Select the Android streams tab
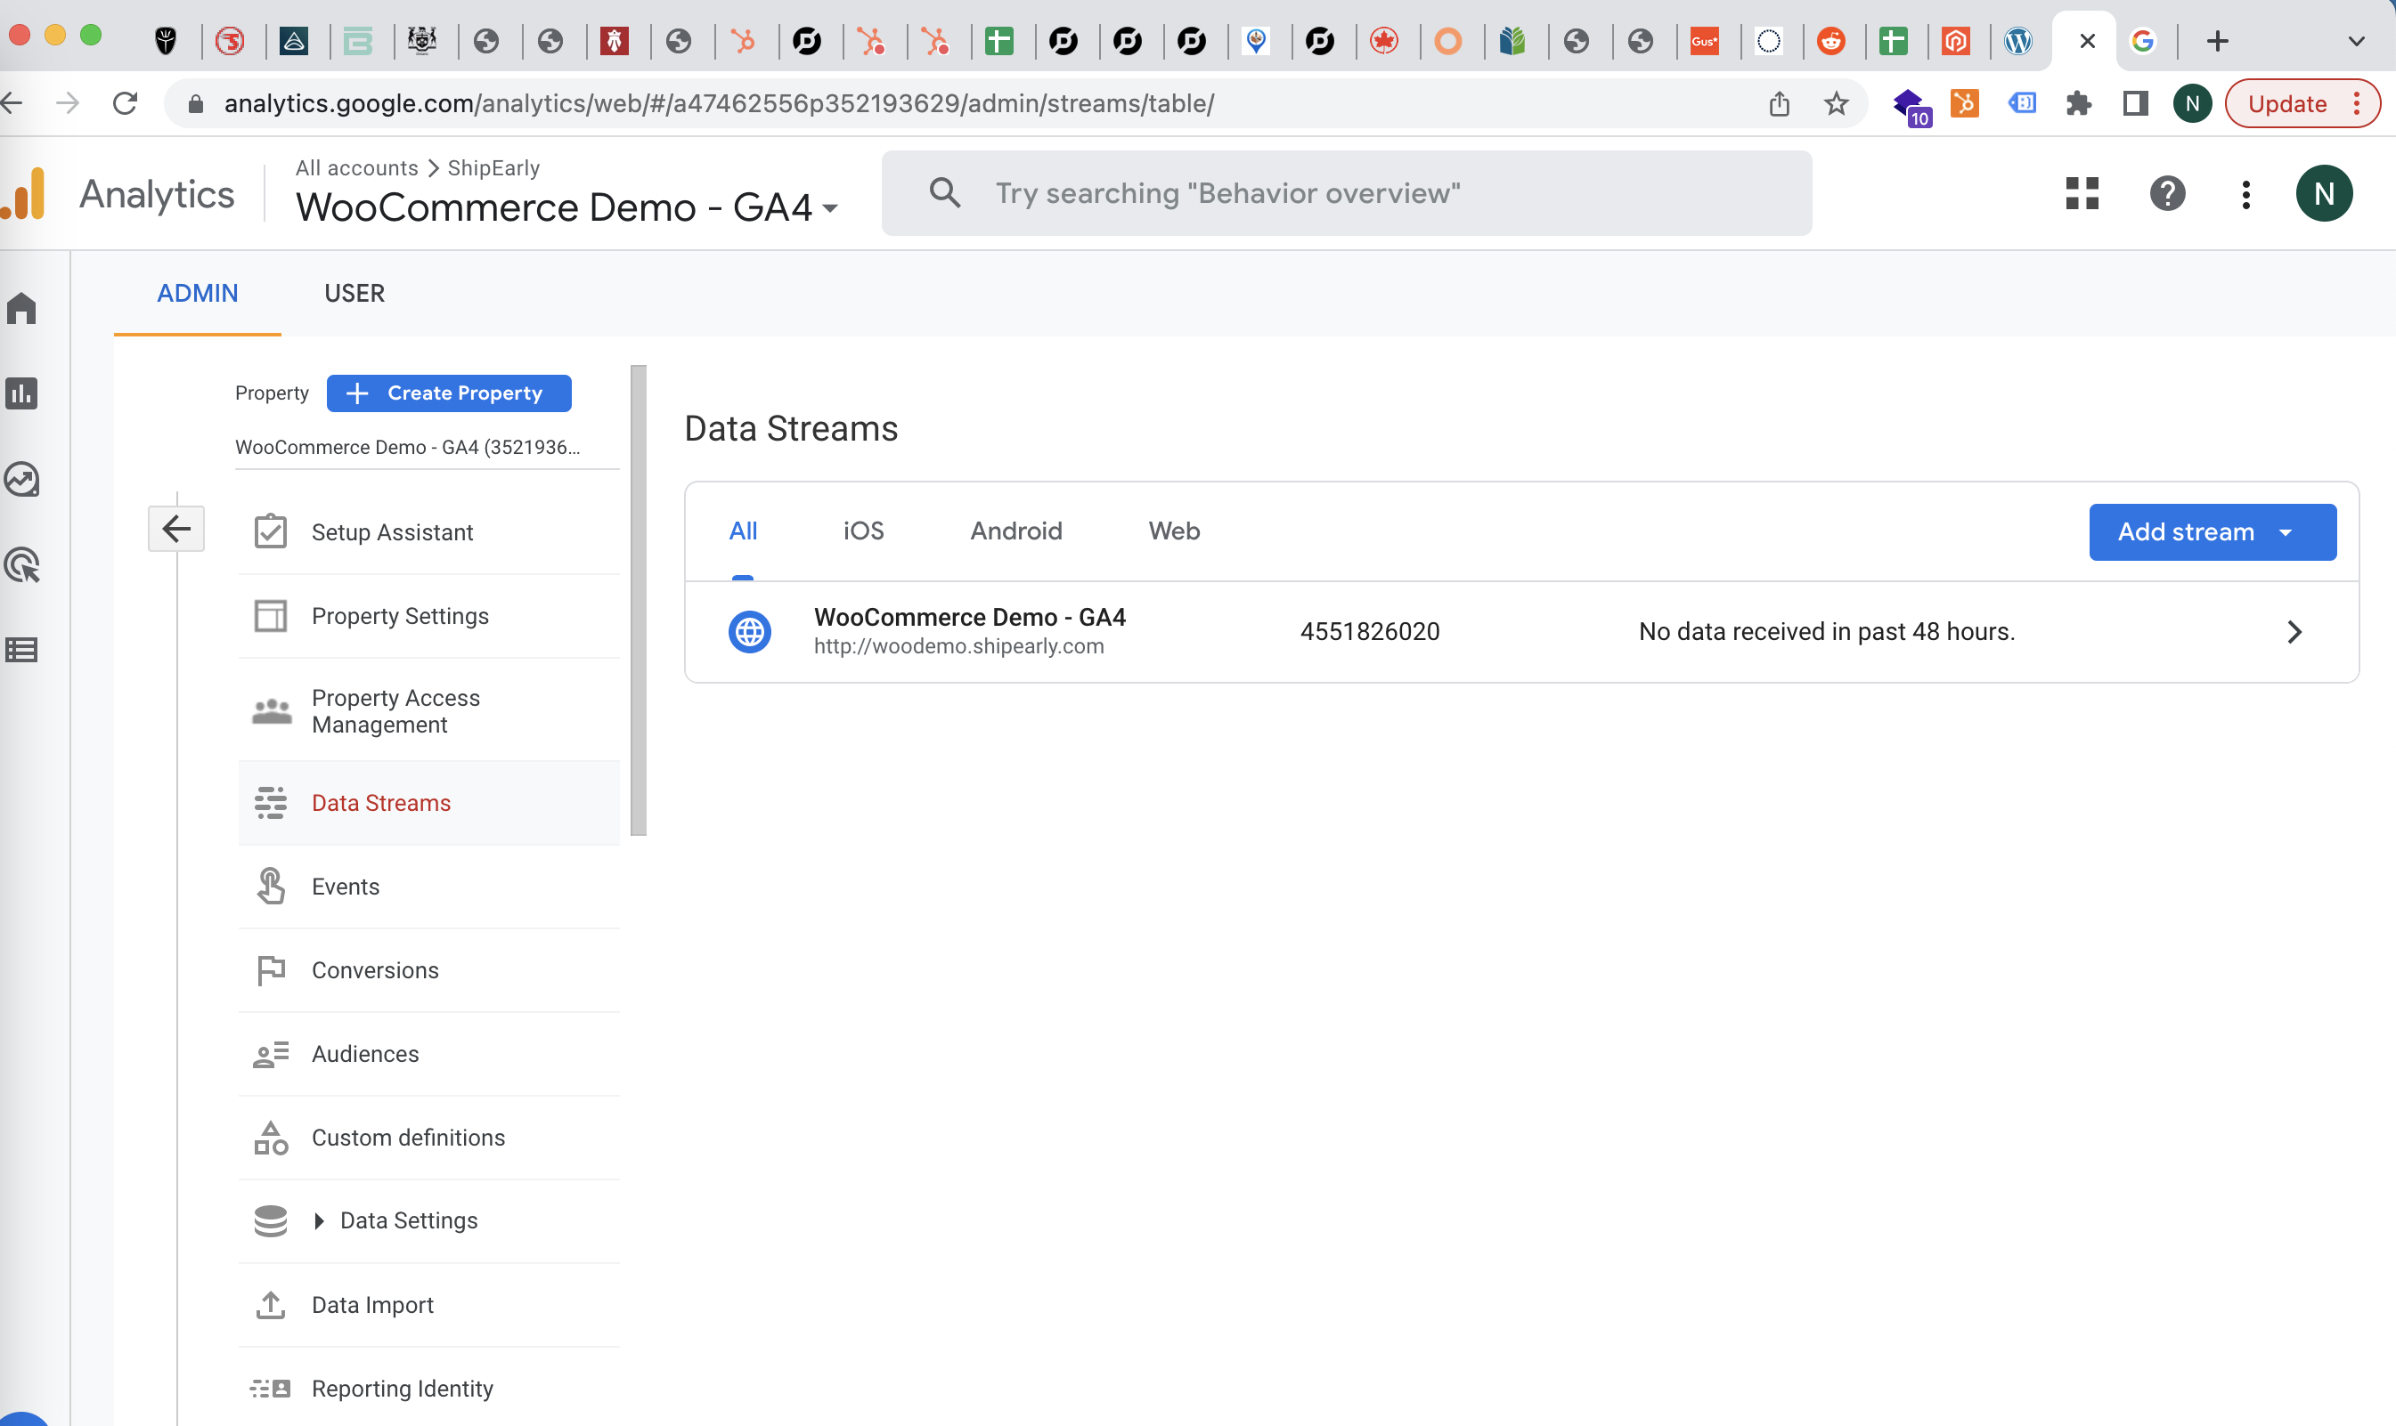This screenshot has width=2396, height=1426. [1016, 531]
